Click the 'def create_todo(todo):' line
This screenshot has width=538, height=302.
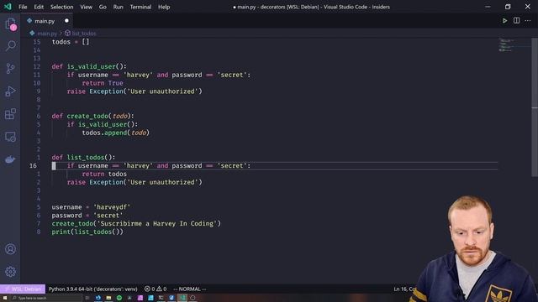pyautogui.click(x=93, y=116)
